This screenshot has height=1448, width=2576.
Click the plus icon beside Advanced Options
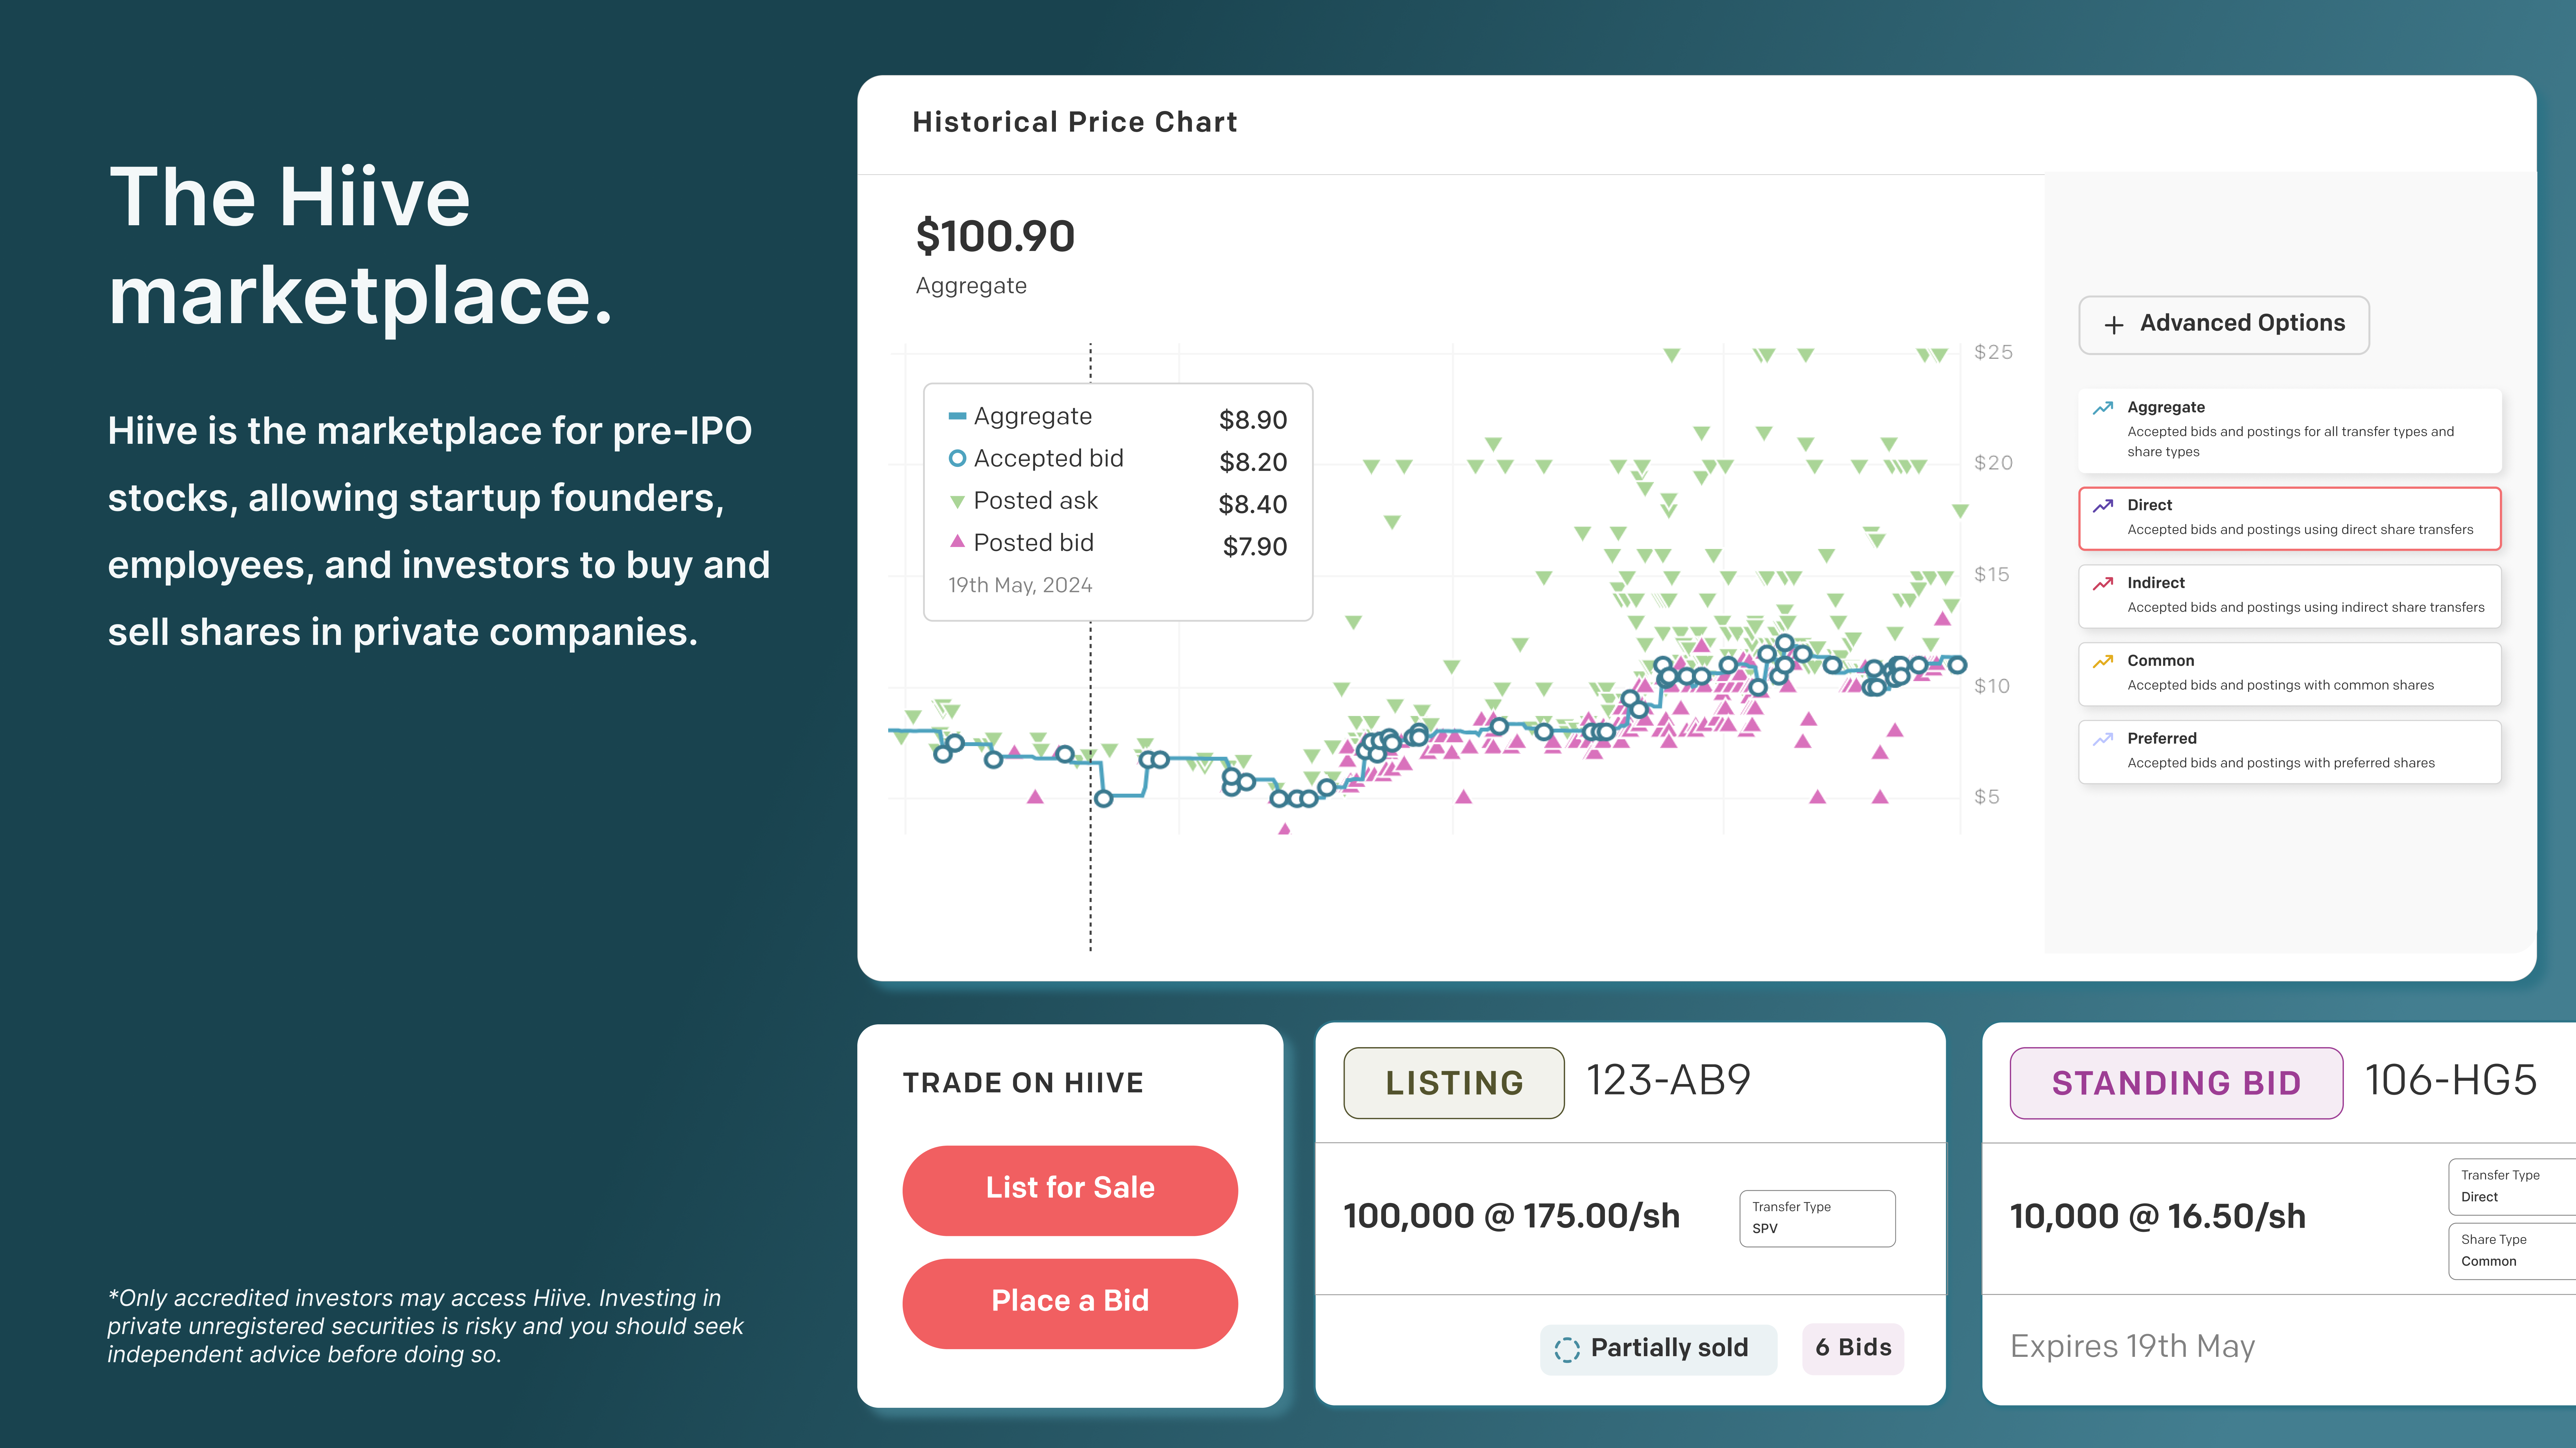[2113, 325]
